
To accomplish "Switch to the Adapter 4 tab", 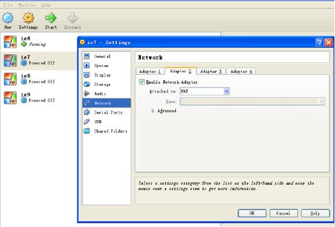I will click(241, 71).
